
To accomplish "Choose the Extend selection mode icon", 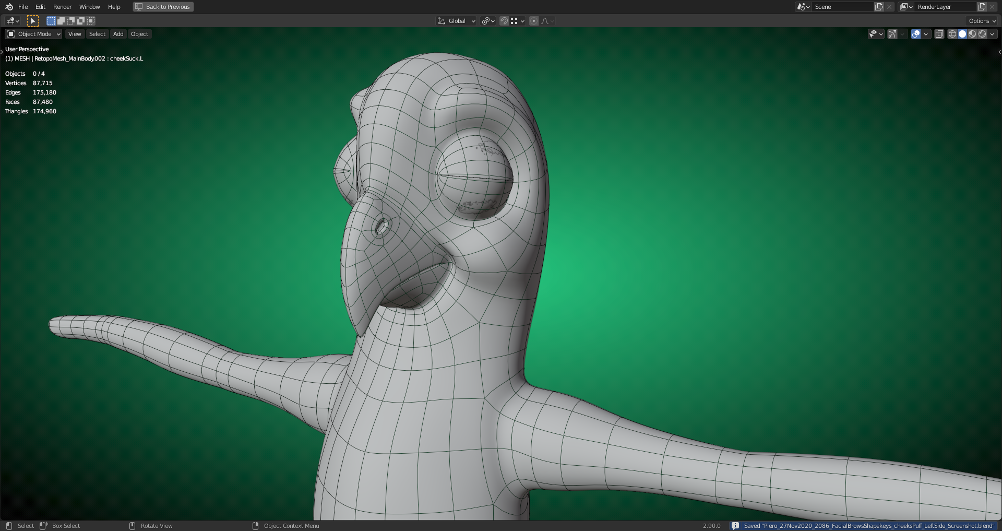I will pos(61,21).
